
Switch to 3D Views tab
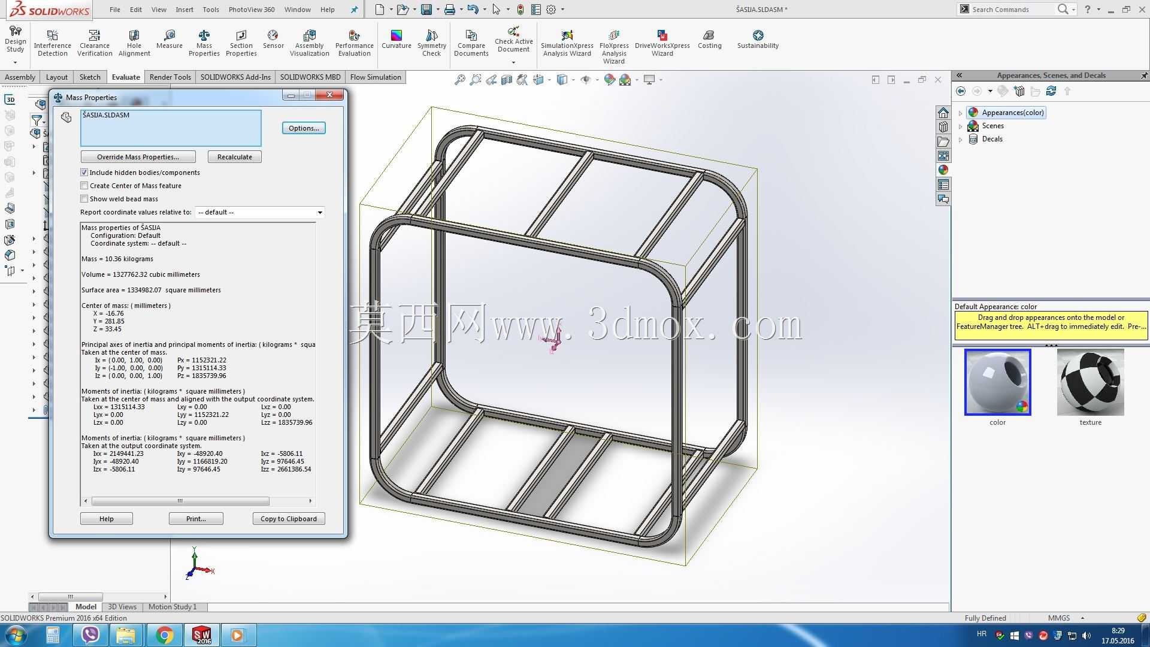coord(122,607)
